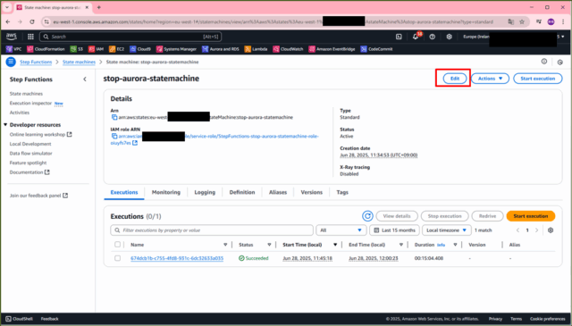Viewport: 572px width, 326px height.
Task: Select the 674dcb1b execution checkbox
Action: click(117, 258)
